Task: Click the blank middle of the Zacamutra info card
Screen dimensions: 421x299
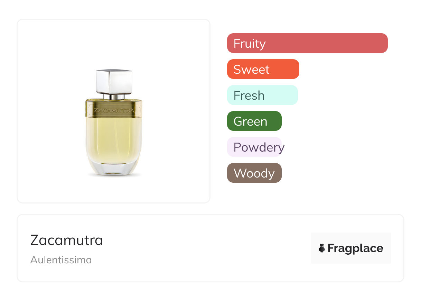Action: click(207, 248)
